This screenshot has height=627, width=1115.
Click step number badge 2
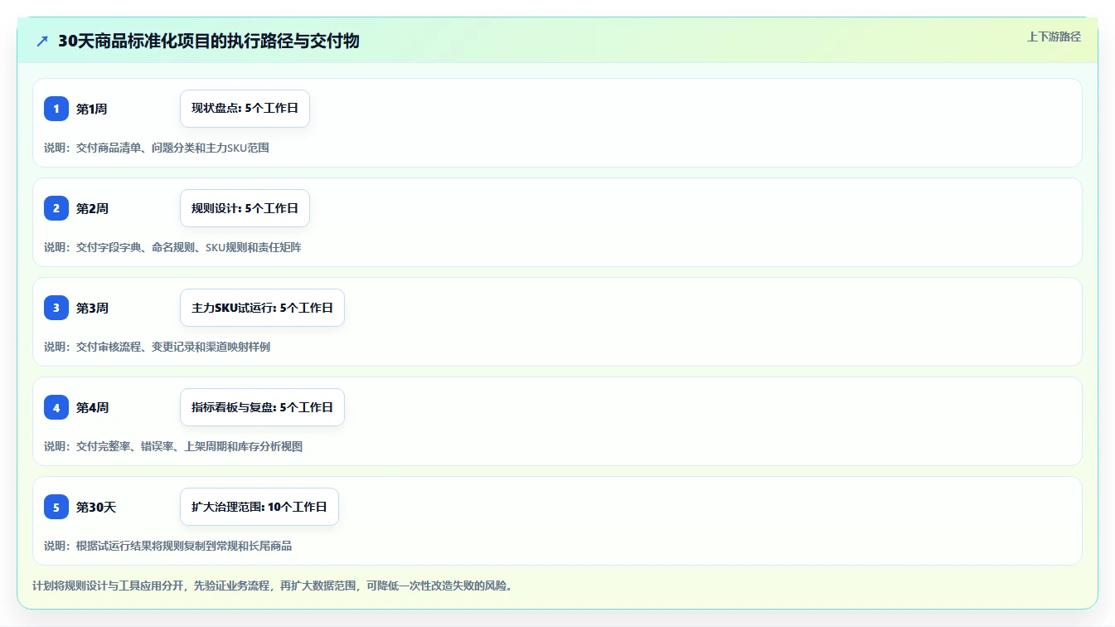pyautogui.click(x=56, y=208)
